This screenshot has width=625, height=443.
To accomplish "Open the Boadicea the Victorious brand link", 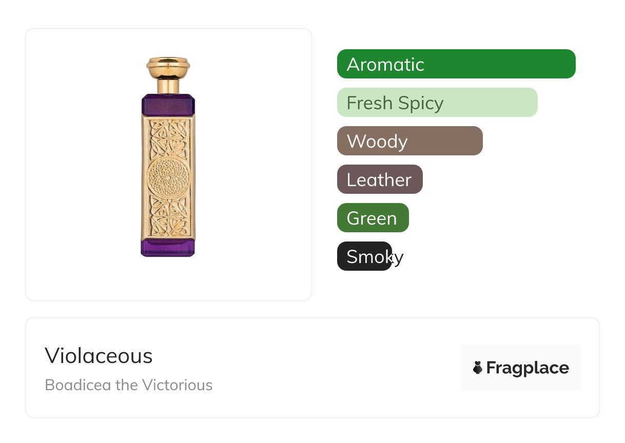I will (x=128, y=385).
